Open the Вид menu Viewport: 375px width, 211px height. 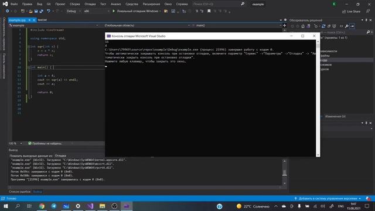(x=39, y=4)
